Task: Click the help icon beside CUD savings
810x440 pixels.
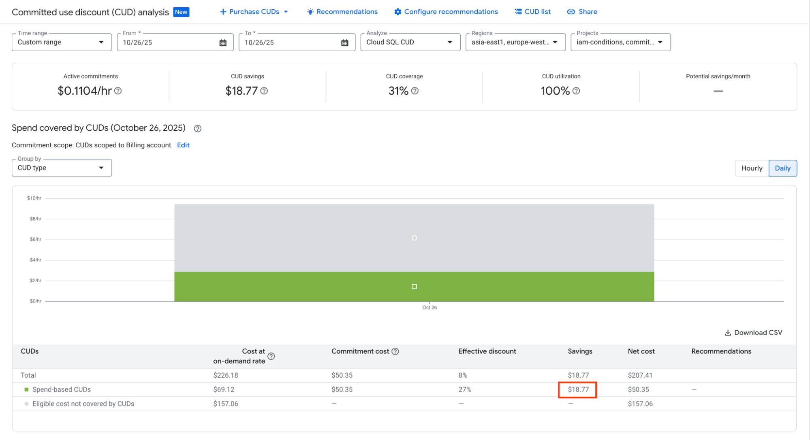Action: click(x=264, y=91)
